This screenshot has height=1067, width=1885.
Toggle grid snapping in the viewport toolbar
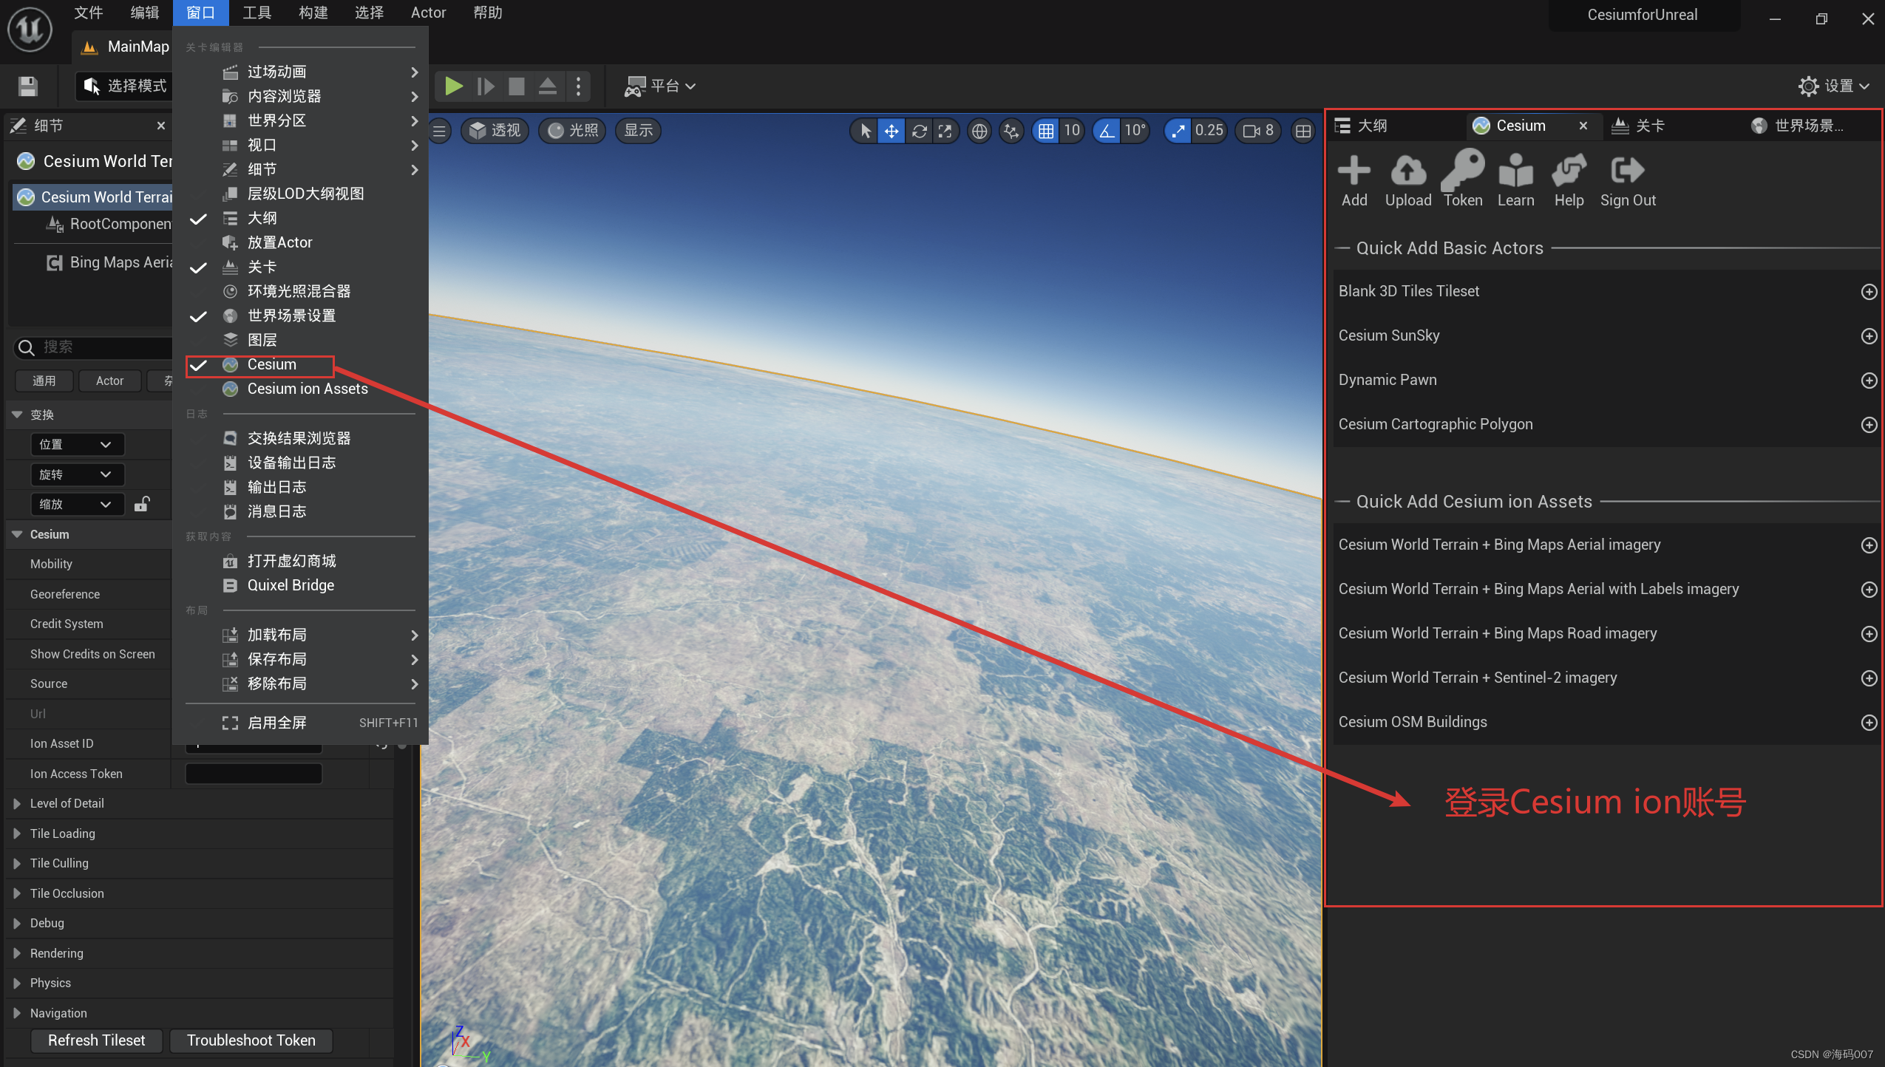1045,131
